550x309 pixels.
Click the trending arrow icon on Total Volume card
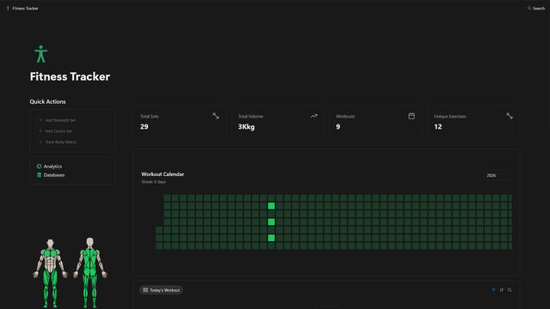(x=314, y=116)
